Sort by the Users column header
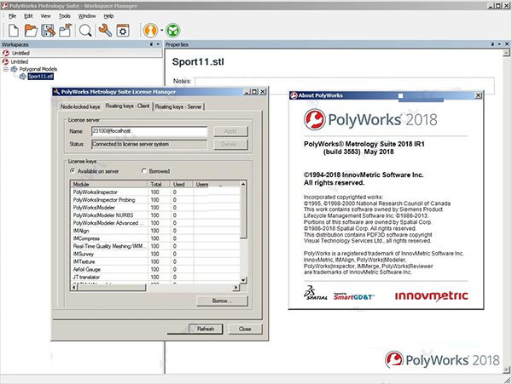 (216, 185)
